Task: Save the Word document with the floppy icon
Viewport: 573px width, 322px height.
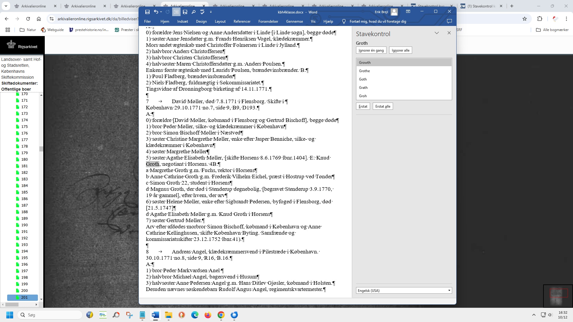Action: (x=147, y=12)
